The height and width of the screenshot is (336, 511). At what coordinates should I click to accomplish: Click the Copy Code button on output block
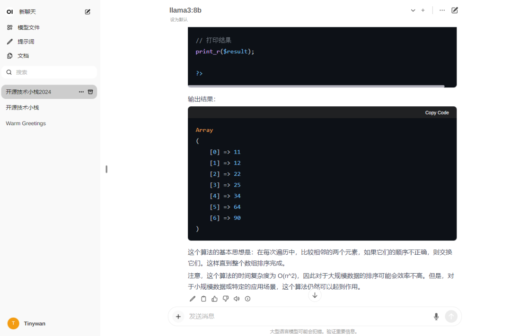click(436, 112)
